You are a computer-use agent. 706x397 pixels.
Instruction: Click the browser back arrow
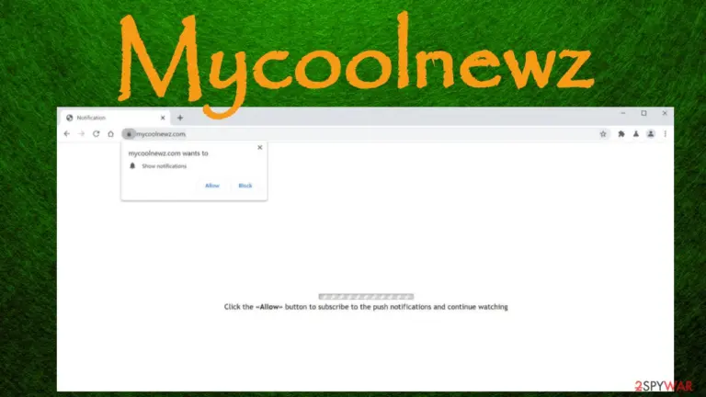(66, 133)
